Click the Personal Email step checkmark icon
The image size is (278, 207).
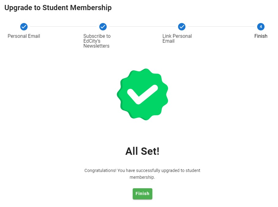(24, 27)
